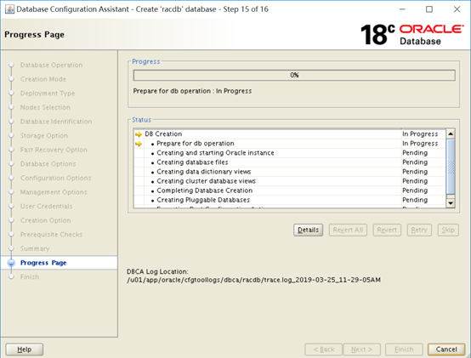
Task: Select the Prerequisite Checks step
Action: (51, 235)
